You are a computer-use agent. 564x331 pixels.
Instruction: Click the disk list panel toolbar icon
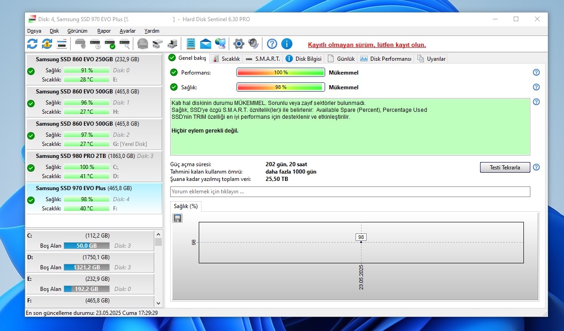(x=62, y=44)
